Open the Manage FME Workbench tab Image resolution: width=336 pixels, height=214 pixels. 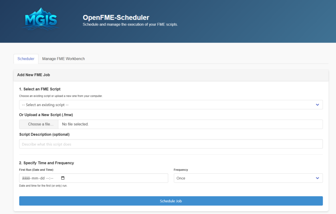pos(63,59)
